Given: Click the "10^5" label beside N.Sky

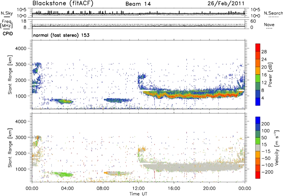Looking at the screenshot, I should pyautogui.click(x=22, y=10).
